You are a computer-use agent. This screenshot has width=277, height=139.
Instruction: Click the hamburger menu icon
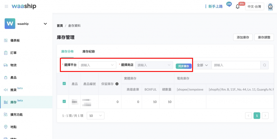6,6
